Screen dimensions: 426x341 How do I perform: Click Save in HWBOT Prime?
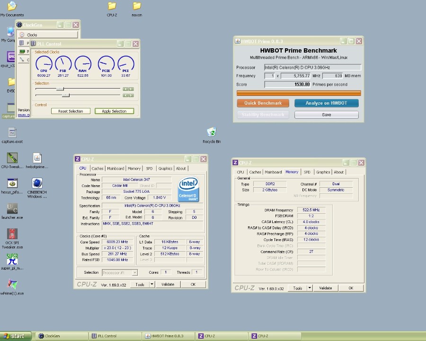pos(326,115)
